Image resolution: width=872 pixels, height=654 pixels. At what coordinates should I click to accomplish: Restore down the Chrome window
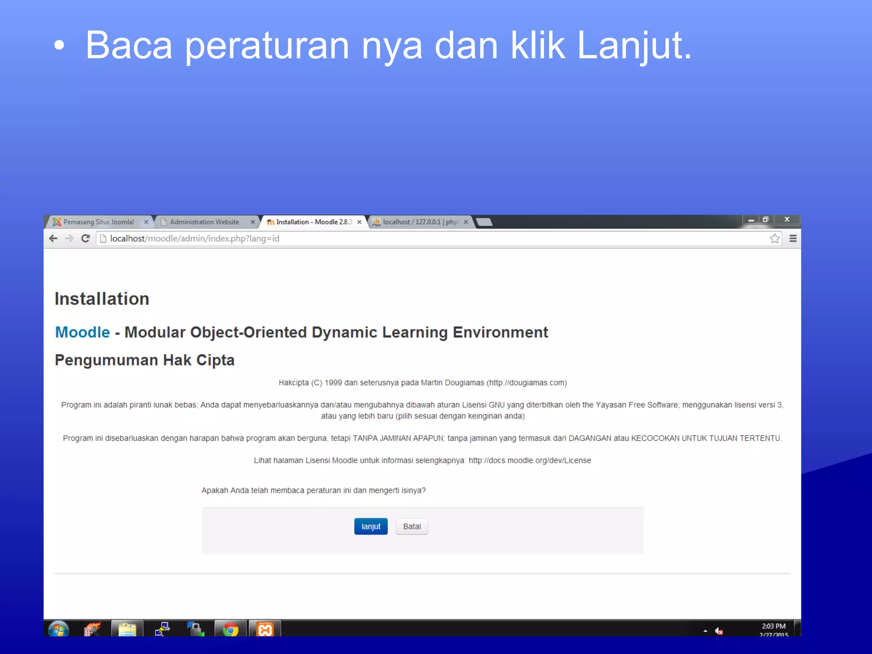pos(765,220)
